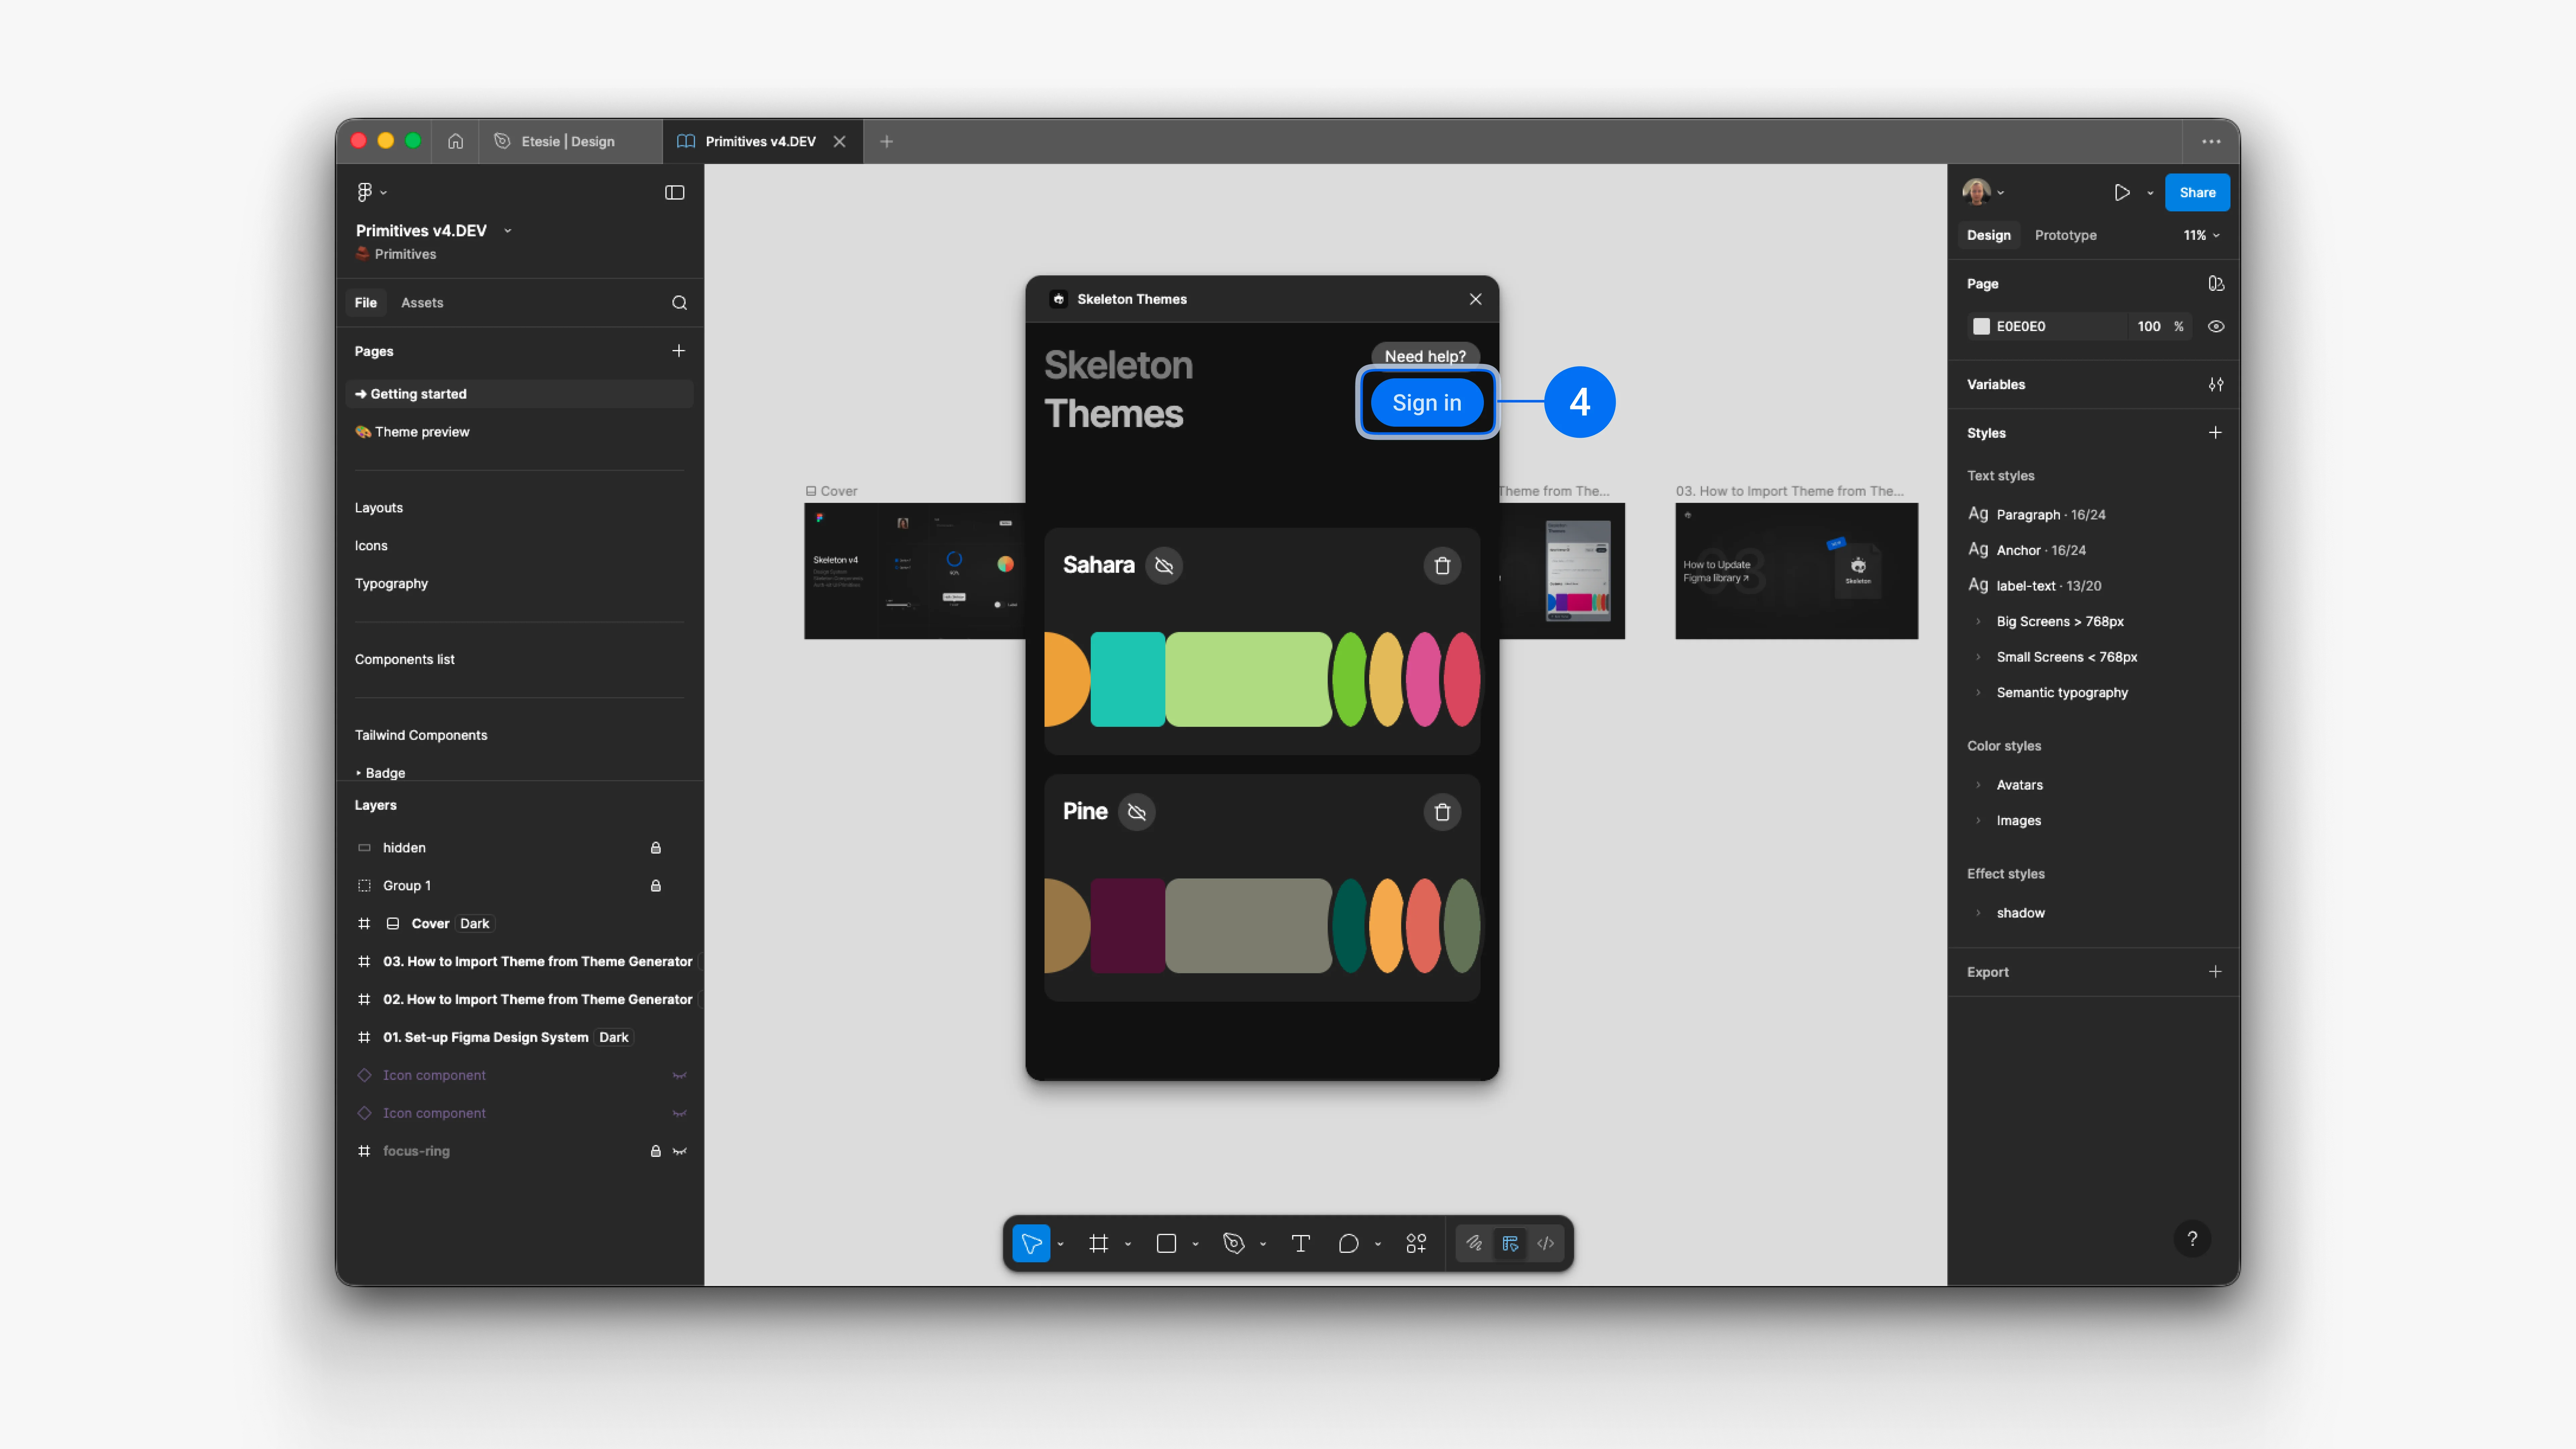This screenshot has height=1449, width=2576.
Task: Open the 11% zoom dropdown
Action: 2201,235
